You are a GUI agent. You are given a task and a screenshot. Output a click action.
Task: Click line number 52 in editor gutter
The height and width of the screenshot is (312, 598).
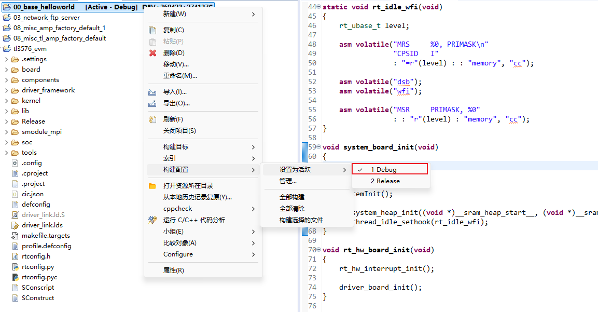(x=312, y=82)
